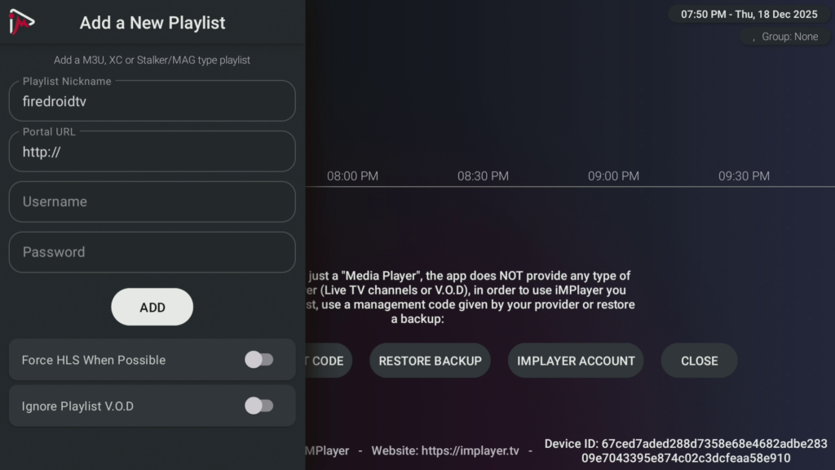Screen dimensions: 835x470
Task: Jump to 08:30 PM on the timeline
Action: [483, 176]
